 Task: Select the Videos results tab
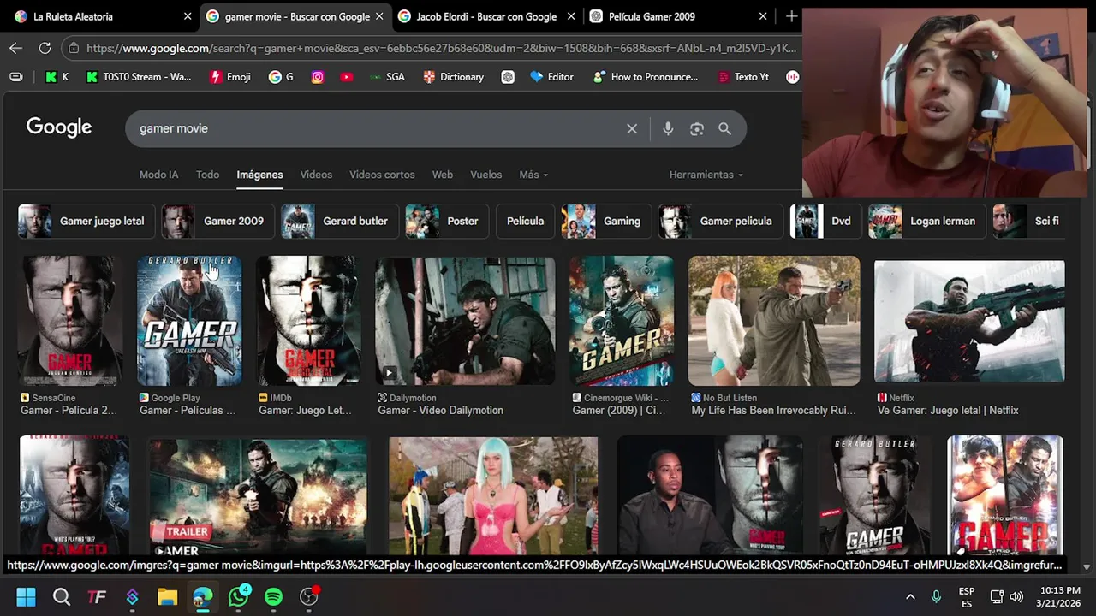(316, 175)
